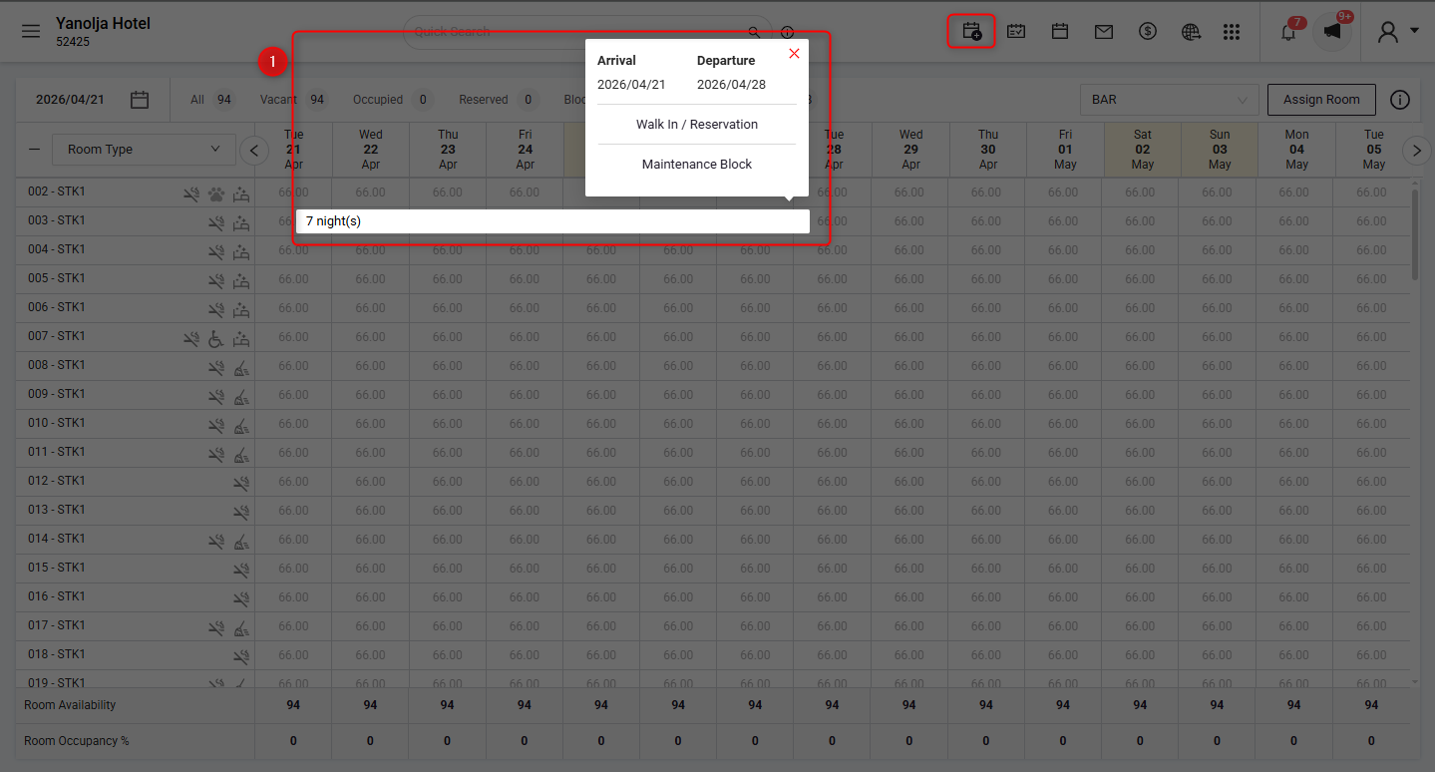This screenshot has width=1435, height=772.
Task: Click the Room Availability row label
Action: point(70,705)
